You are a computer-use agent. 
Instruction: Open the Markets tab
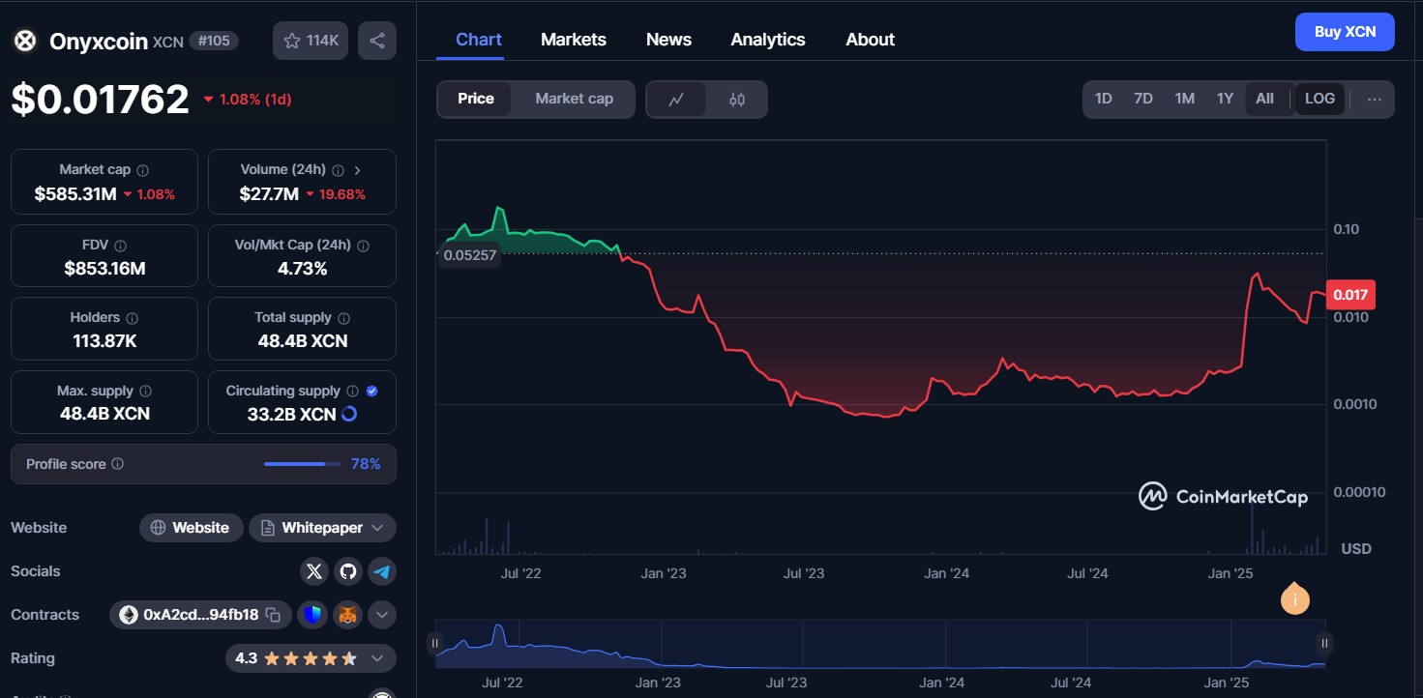click(574, 40)
